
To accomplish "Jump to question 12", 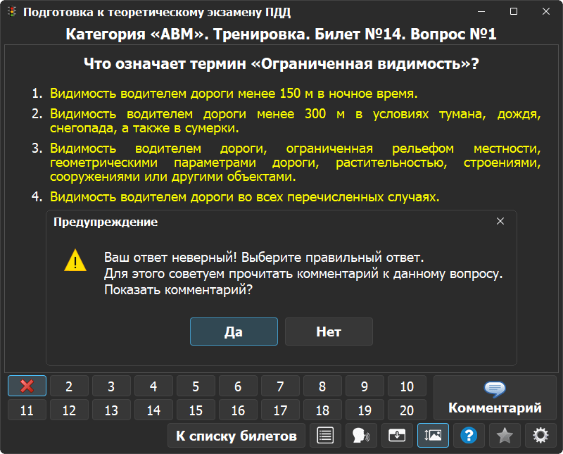I will (69, 410).
